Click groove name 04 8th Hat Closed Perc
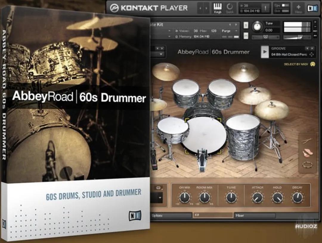This screenshot has width=322, height=243. (289, 54)
